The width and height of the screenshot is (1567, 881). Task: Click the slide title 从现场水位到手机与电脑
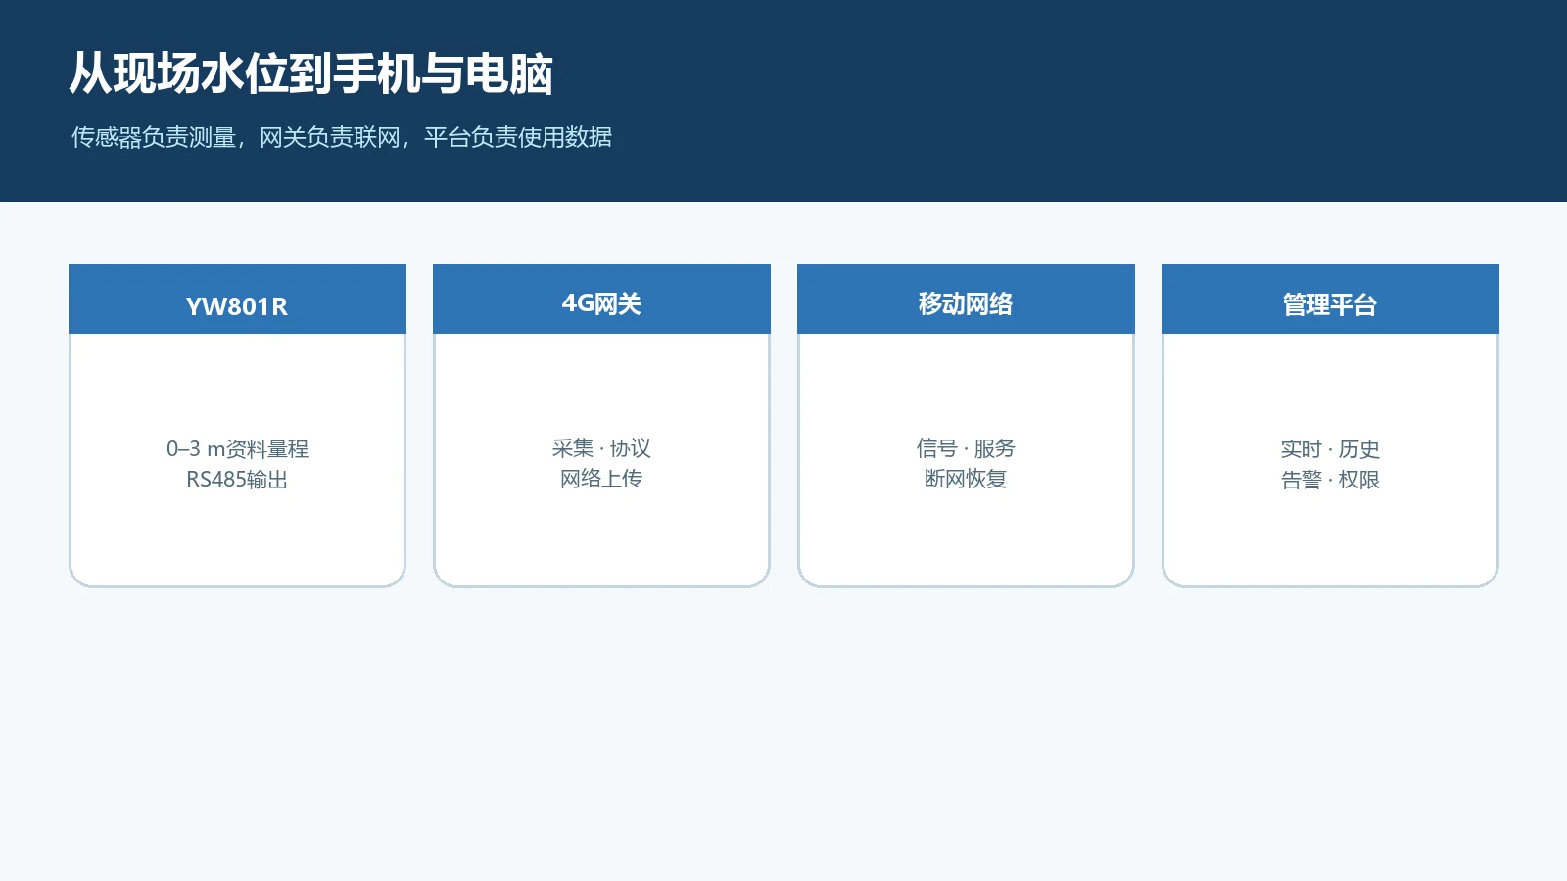pos(311,74)
